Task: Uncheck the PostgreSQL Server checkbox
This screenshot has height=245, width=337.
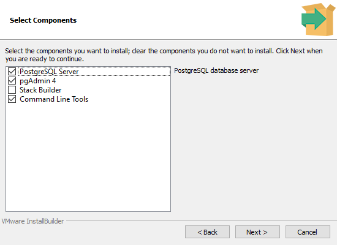Action: pyautogui.click(x=12, y=71)
